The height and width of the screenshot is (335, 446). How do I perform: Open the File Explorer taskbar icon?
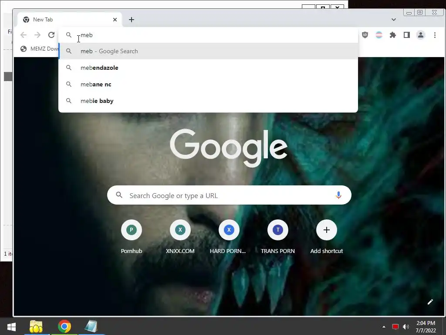pyautogui.click(x=36, y=326)
